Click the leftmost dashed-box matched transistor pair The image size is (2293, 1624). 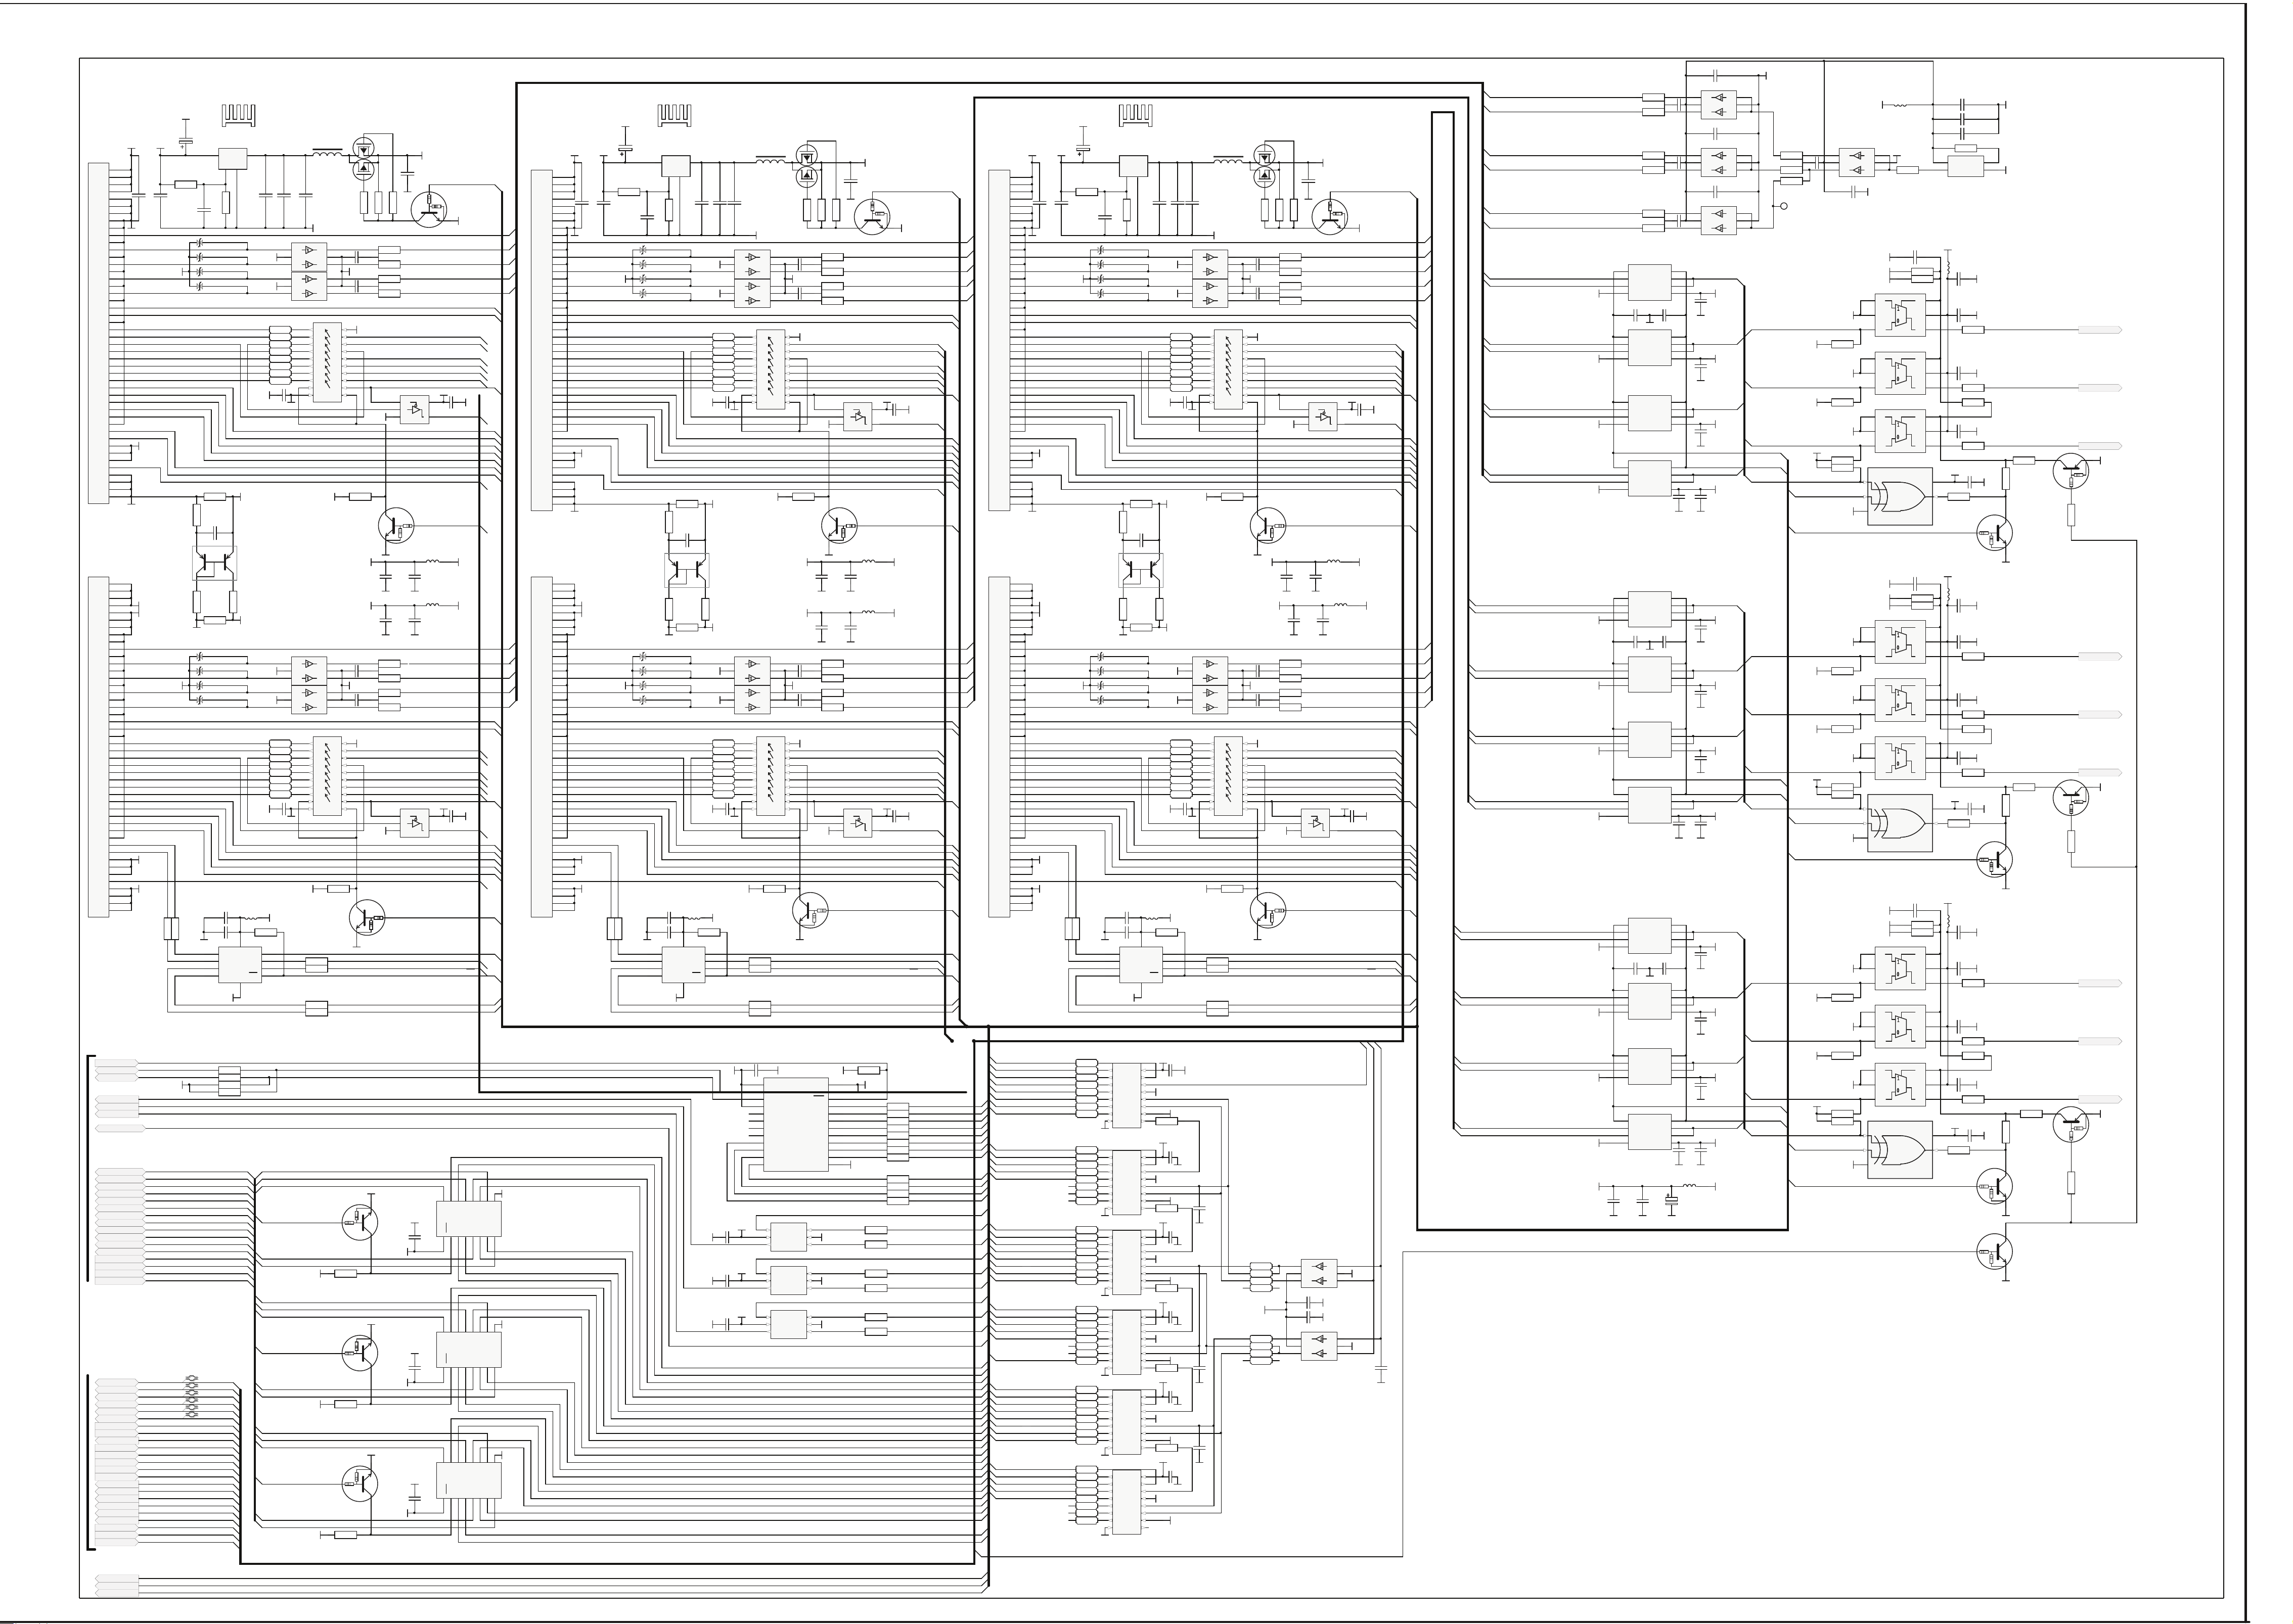point(215,564)
